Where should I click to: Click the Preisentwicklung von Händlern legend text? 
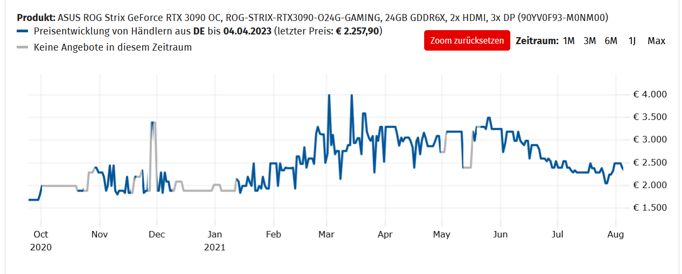pos(208,31)
